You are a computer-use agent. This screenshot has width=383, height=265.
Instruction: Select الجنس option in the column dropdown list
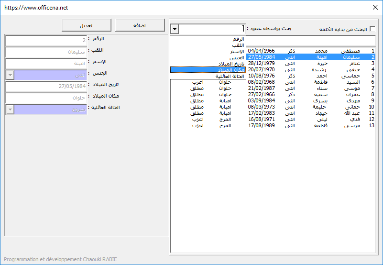click(208, 57)
